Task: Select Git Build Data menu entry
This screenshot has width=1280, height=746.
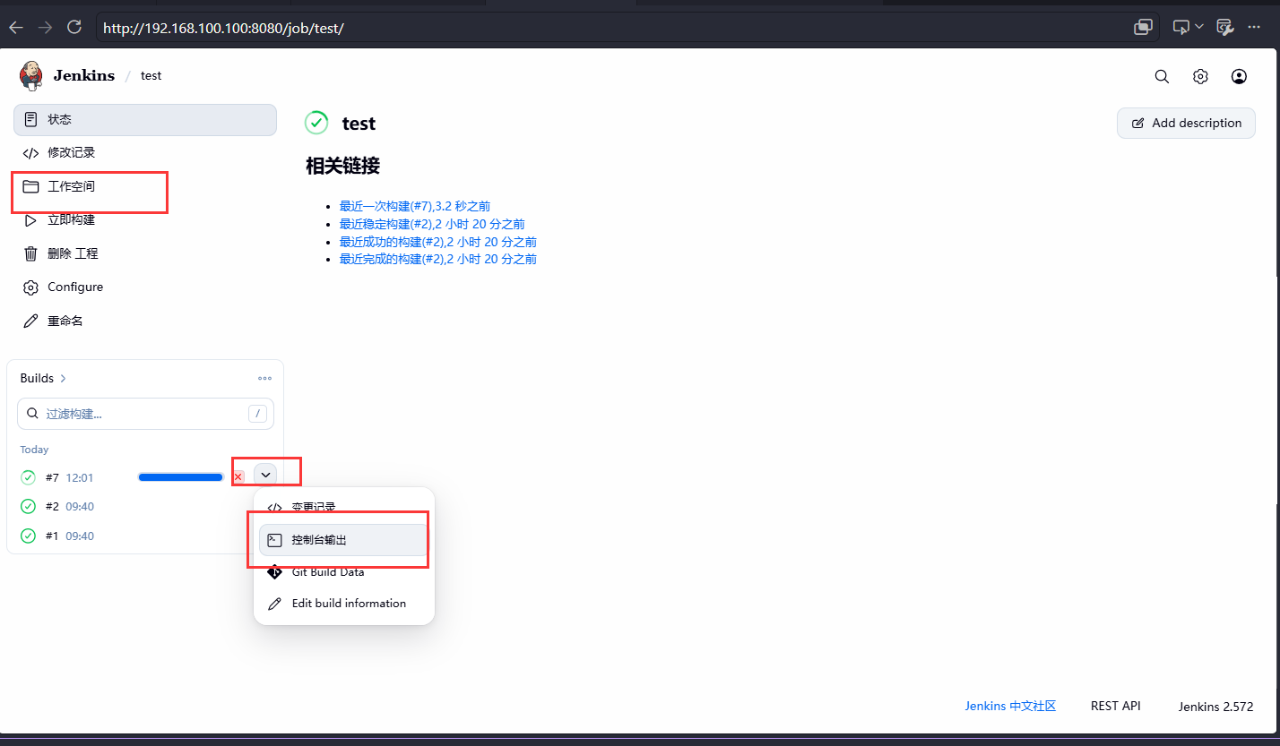Action: coord(343,572)
